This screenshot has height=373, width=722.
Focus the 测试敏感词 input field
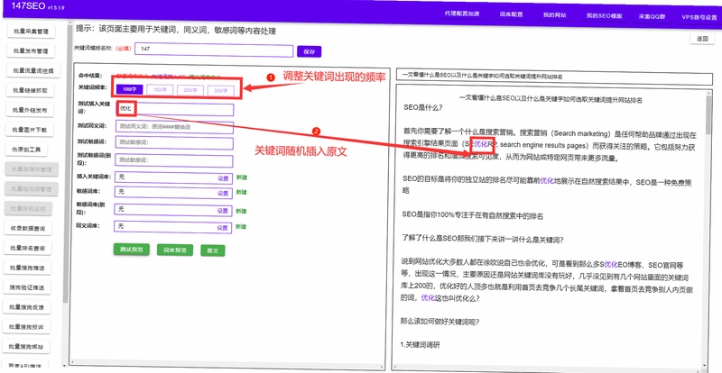tap(174, 143)
